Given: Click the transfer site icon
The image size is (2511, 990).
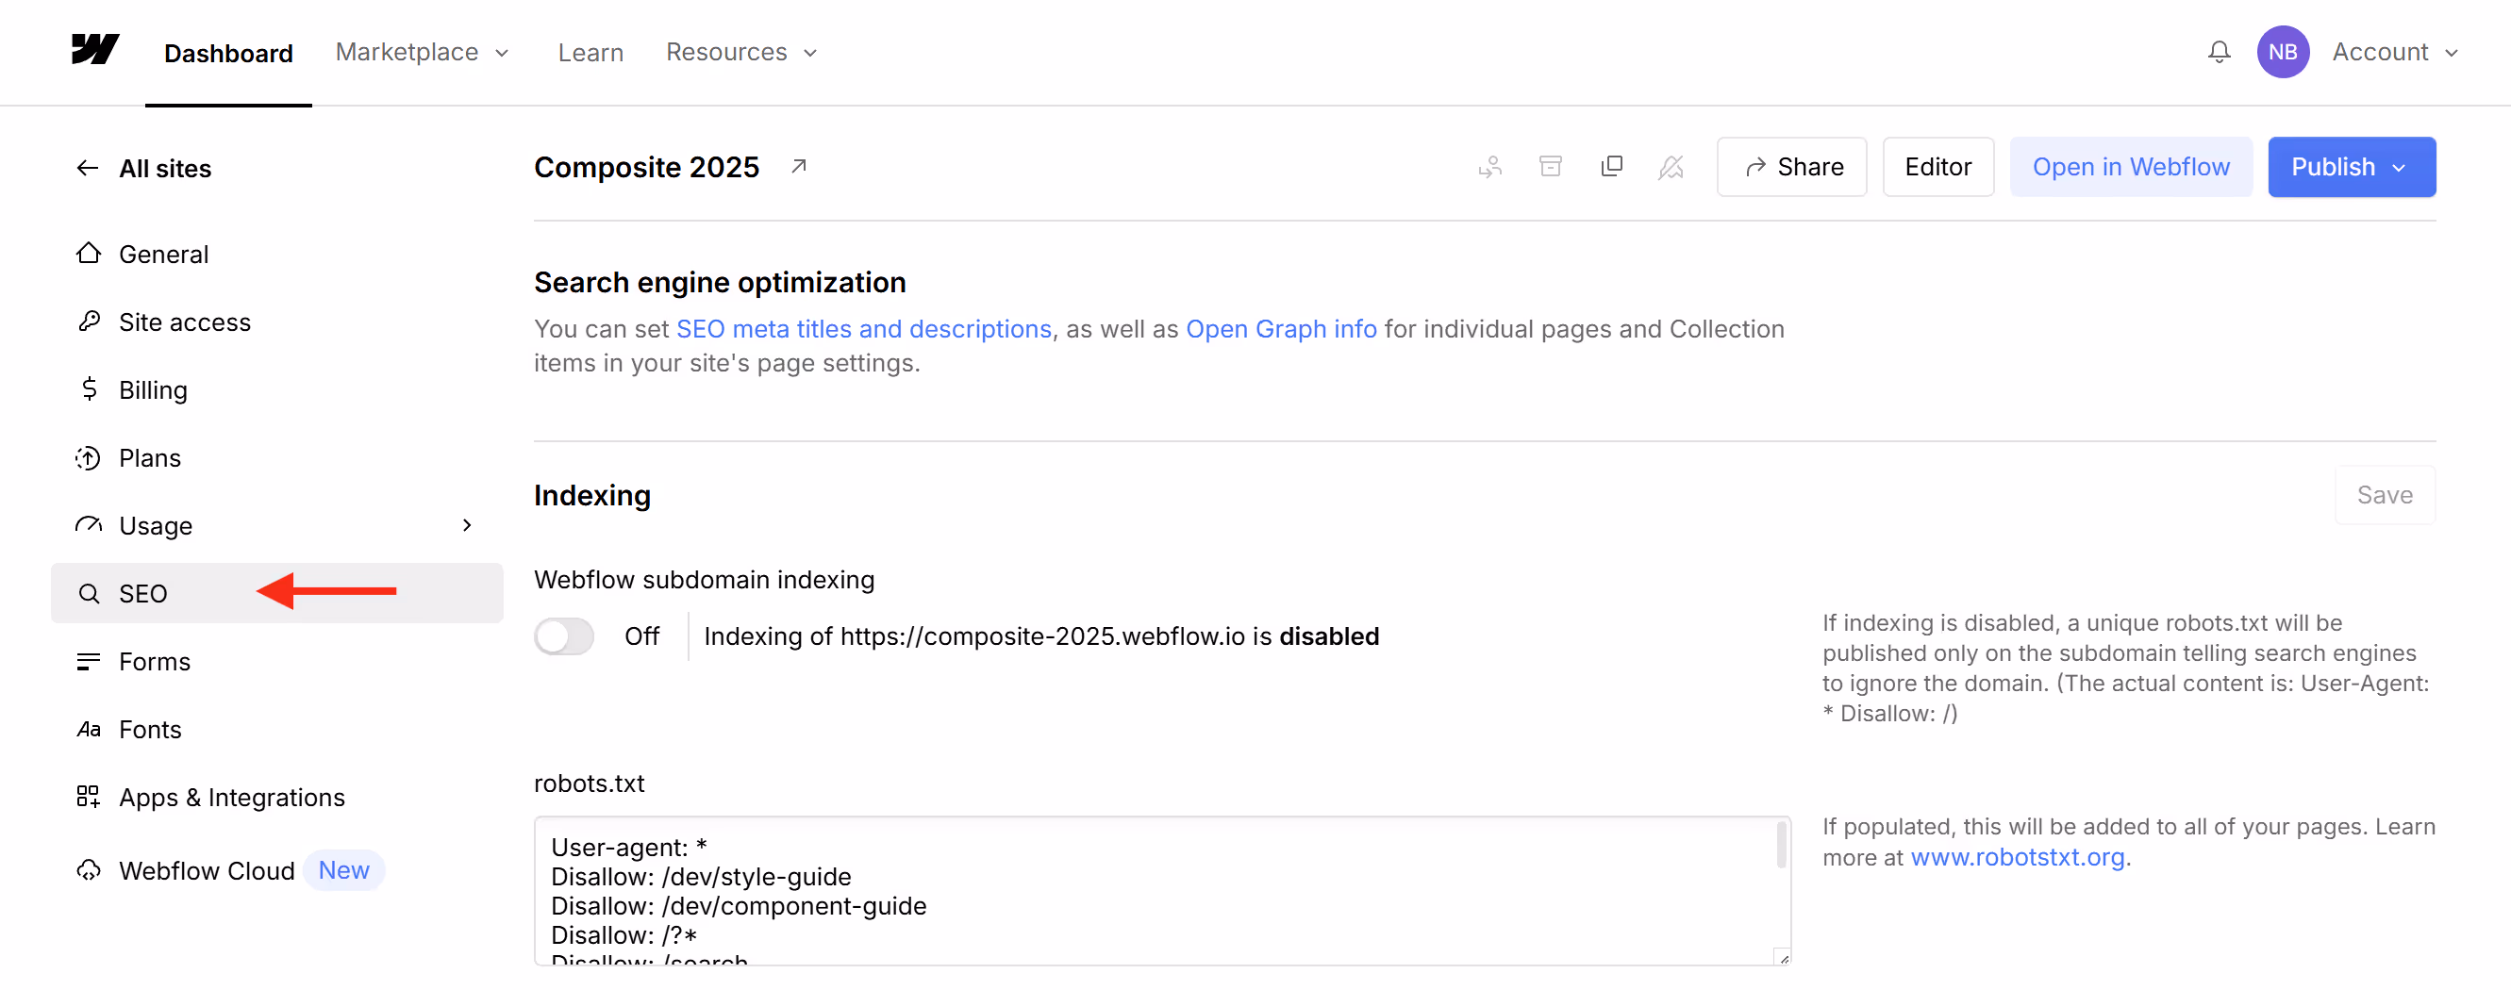Looking at the screenshot, I should [x=1489, y=167].
